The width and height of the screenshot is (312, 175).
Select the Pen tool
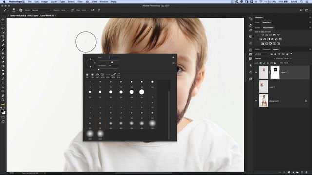pos(3,79)
